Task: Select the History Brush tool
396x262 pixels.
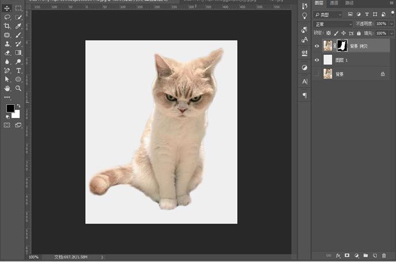Action: point(18,44)
